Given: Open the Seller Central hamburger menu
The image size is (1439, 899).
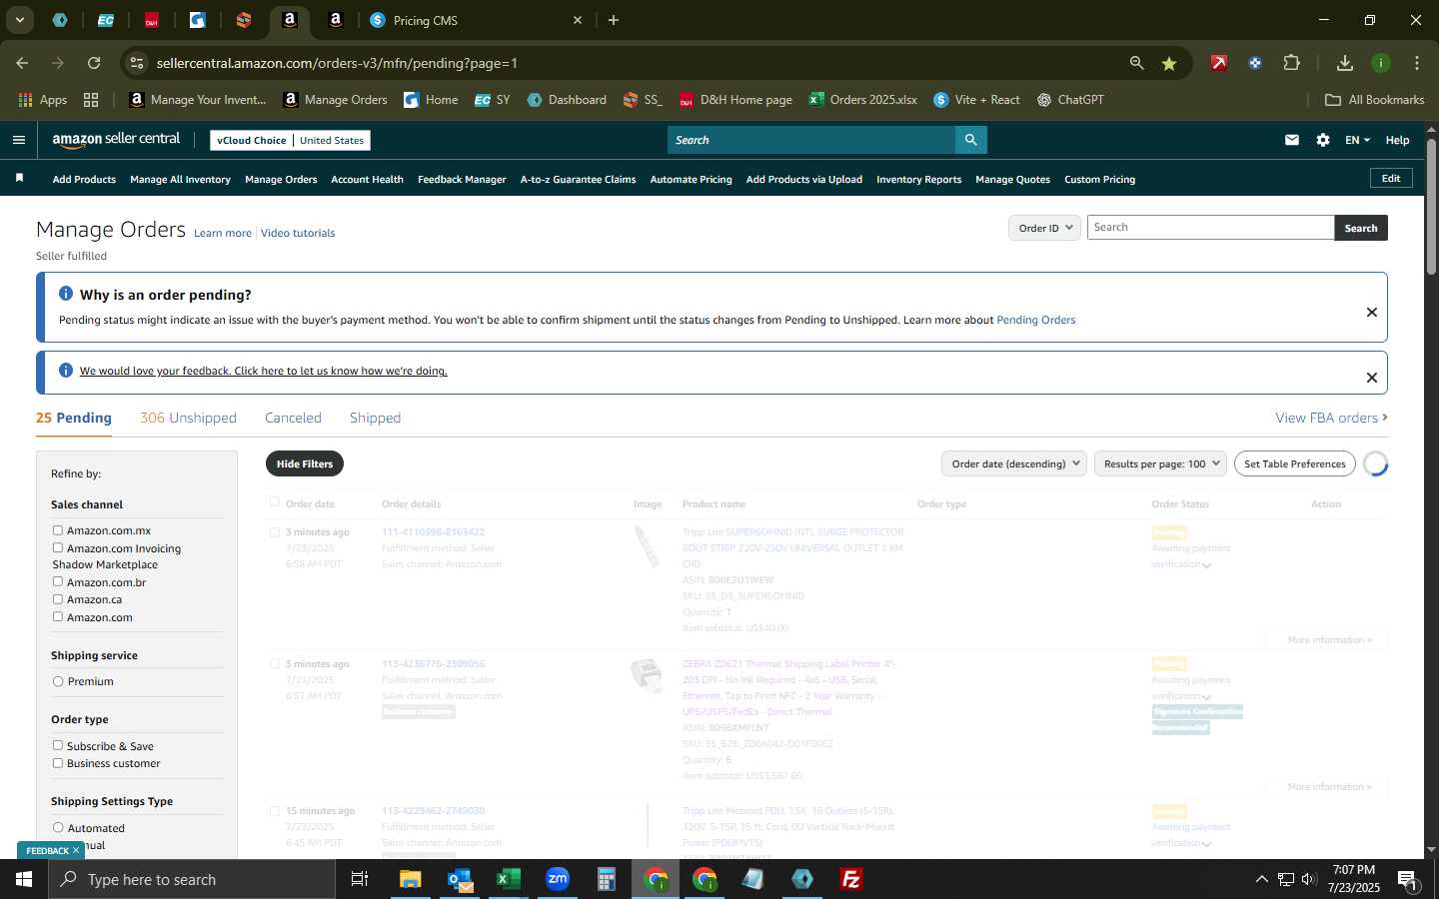Looking at the screenshot, I should pos(18,140).
